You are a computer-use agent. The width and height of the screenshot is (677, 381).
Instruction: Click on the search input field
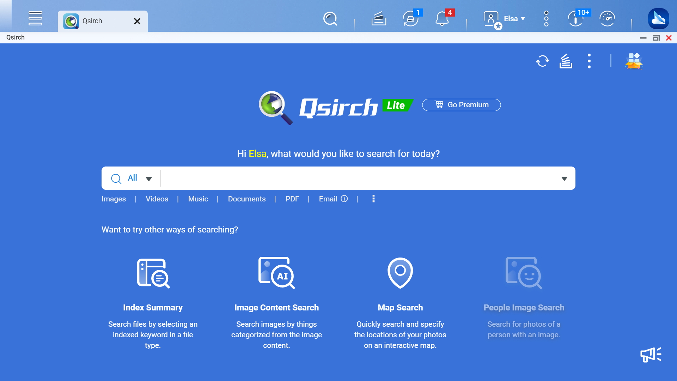pyautogui.click(x=365, y=178)
